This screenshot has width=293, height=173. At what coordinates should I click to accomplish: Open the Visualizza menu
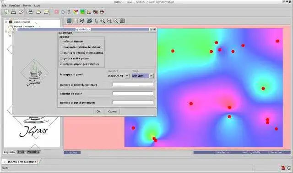14,5
